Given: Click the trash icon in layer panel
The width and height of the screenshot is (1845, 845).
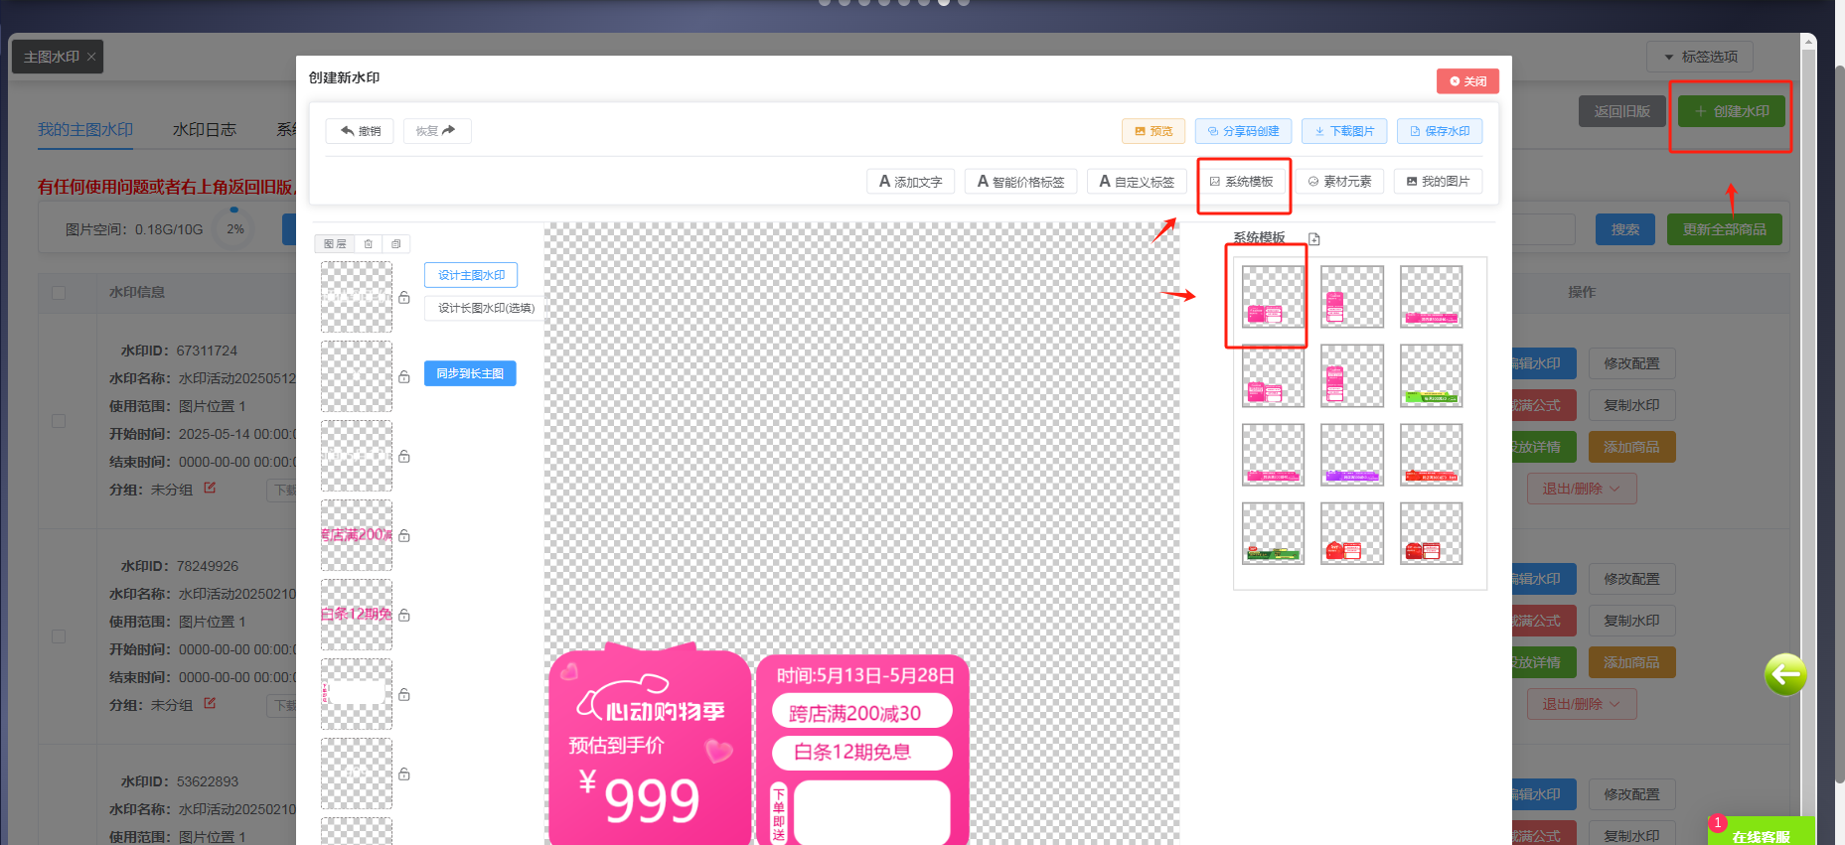Looking at the screenshot, I should point(369,244).
